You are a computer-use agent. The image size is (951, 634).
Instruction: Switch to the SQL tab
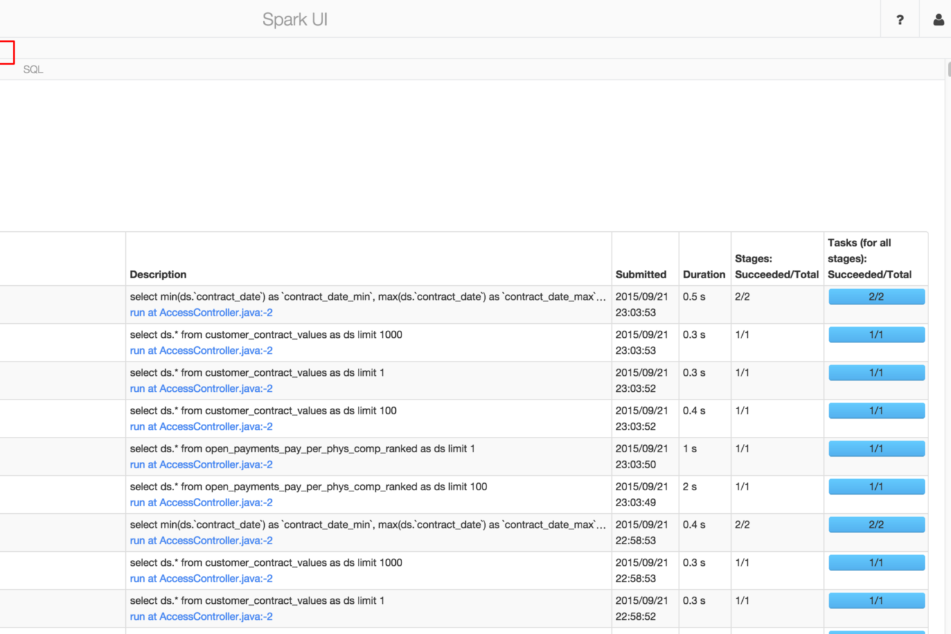click(x=33, y=69)
